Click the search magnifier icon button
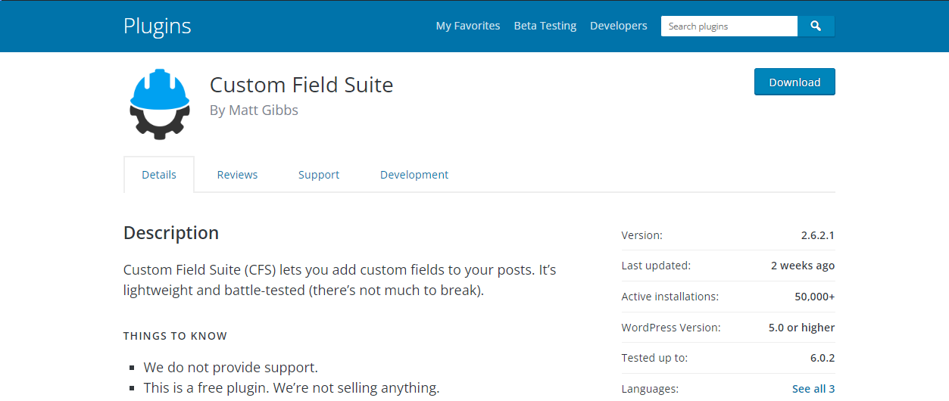 [816, 26]
